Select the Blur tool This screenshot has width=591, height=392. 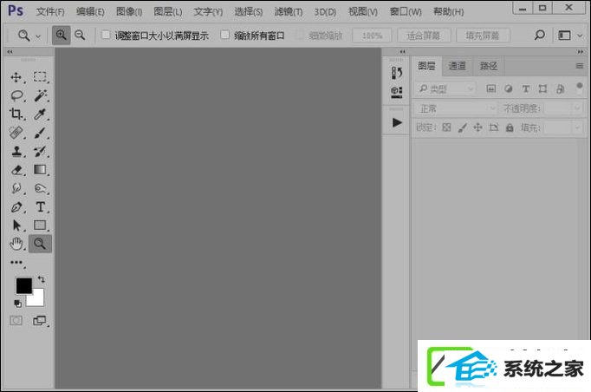coord(16,188)
